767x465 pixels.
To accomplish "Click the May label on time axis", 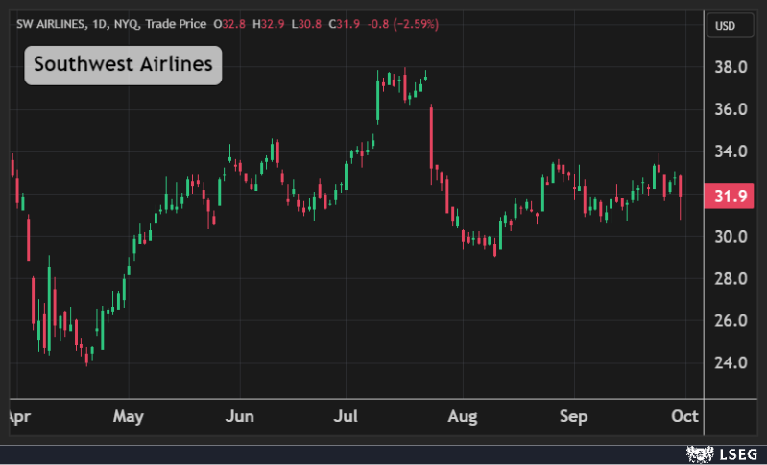I will point(128,417).
